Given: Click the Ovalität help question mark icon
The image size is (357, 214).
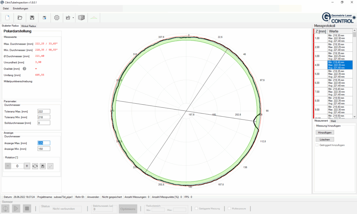Looking at the screenshot, I should tap(24, 69).
